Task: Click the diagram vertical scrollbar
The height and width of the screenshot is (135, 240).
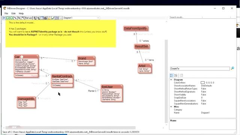Action: 166,81
